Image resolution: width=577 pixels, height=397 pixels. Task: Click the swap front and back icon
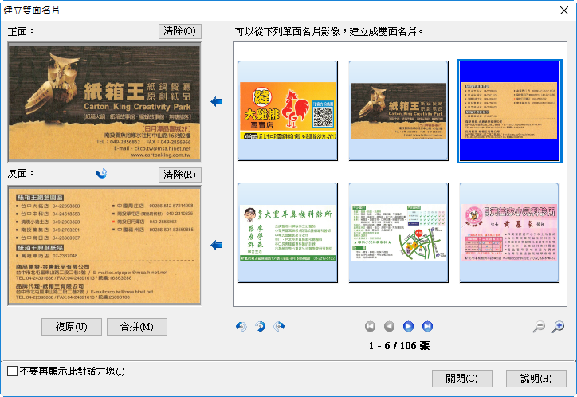click(x=101, y=174)
